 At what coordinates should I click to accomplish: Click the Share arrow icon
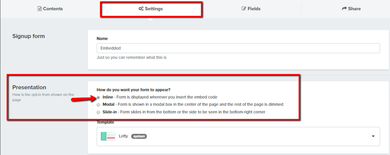344,9
